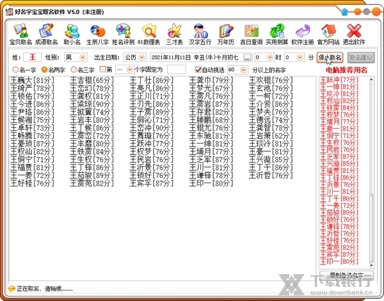This screenshot has width=384, height=301.
Task: Select the name 王吉锟[65分]
Action: point(92,80)
